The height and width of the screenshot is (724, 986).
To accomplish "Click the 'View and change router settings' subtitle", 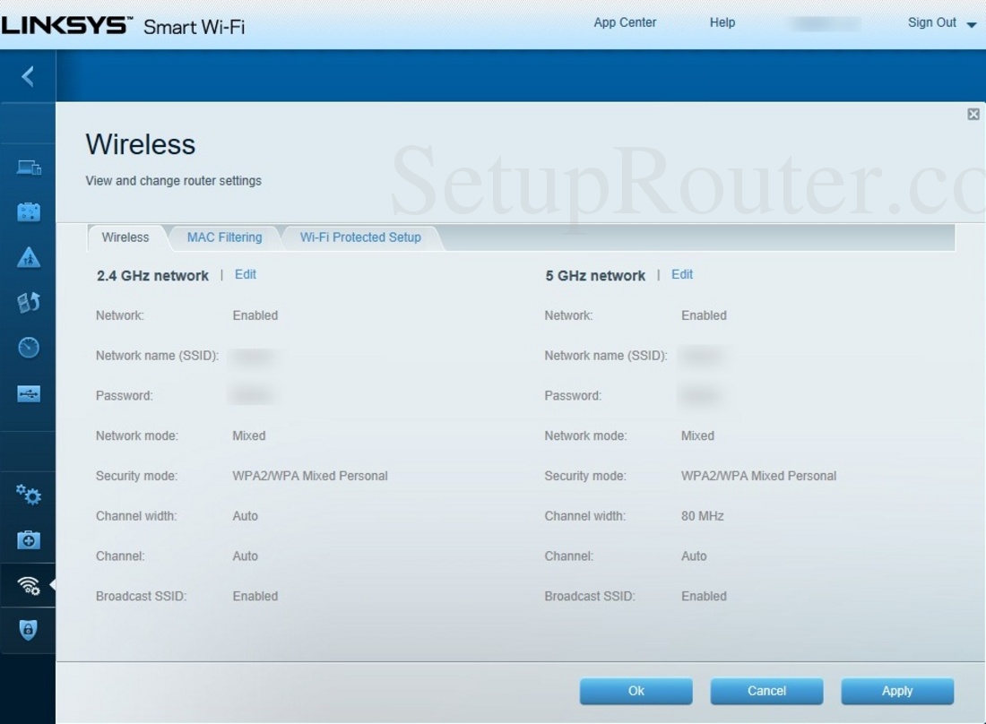I will point(174,181).
